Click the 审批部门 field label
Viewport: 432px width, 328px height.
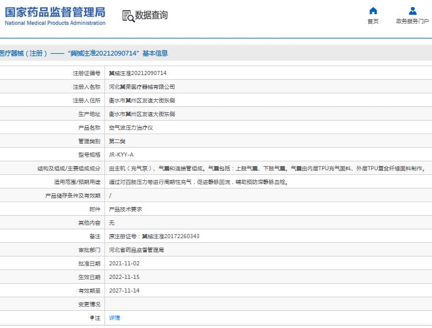coord(89,250)
